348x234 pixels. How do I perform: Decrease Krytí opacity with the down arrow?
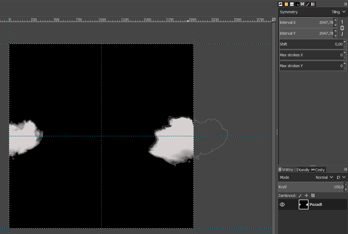tap(346, 189)
